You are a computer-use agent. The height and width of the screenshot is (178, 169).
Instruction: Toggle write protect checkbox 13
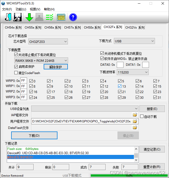coord(120,86)
